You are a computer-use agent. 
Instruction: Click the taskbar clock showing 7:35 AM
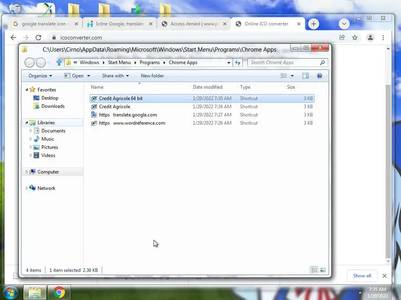click(378, 292)
